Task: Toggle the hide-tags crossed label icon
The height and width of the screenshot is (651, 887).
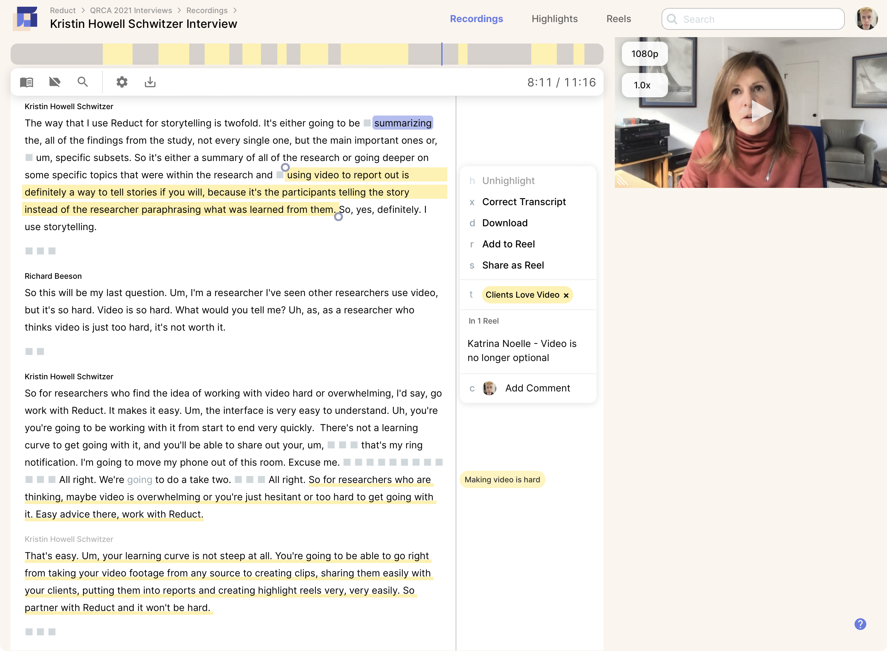Action: (54, 82)
